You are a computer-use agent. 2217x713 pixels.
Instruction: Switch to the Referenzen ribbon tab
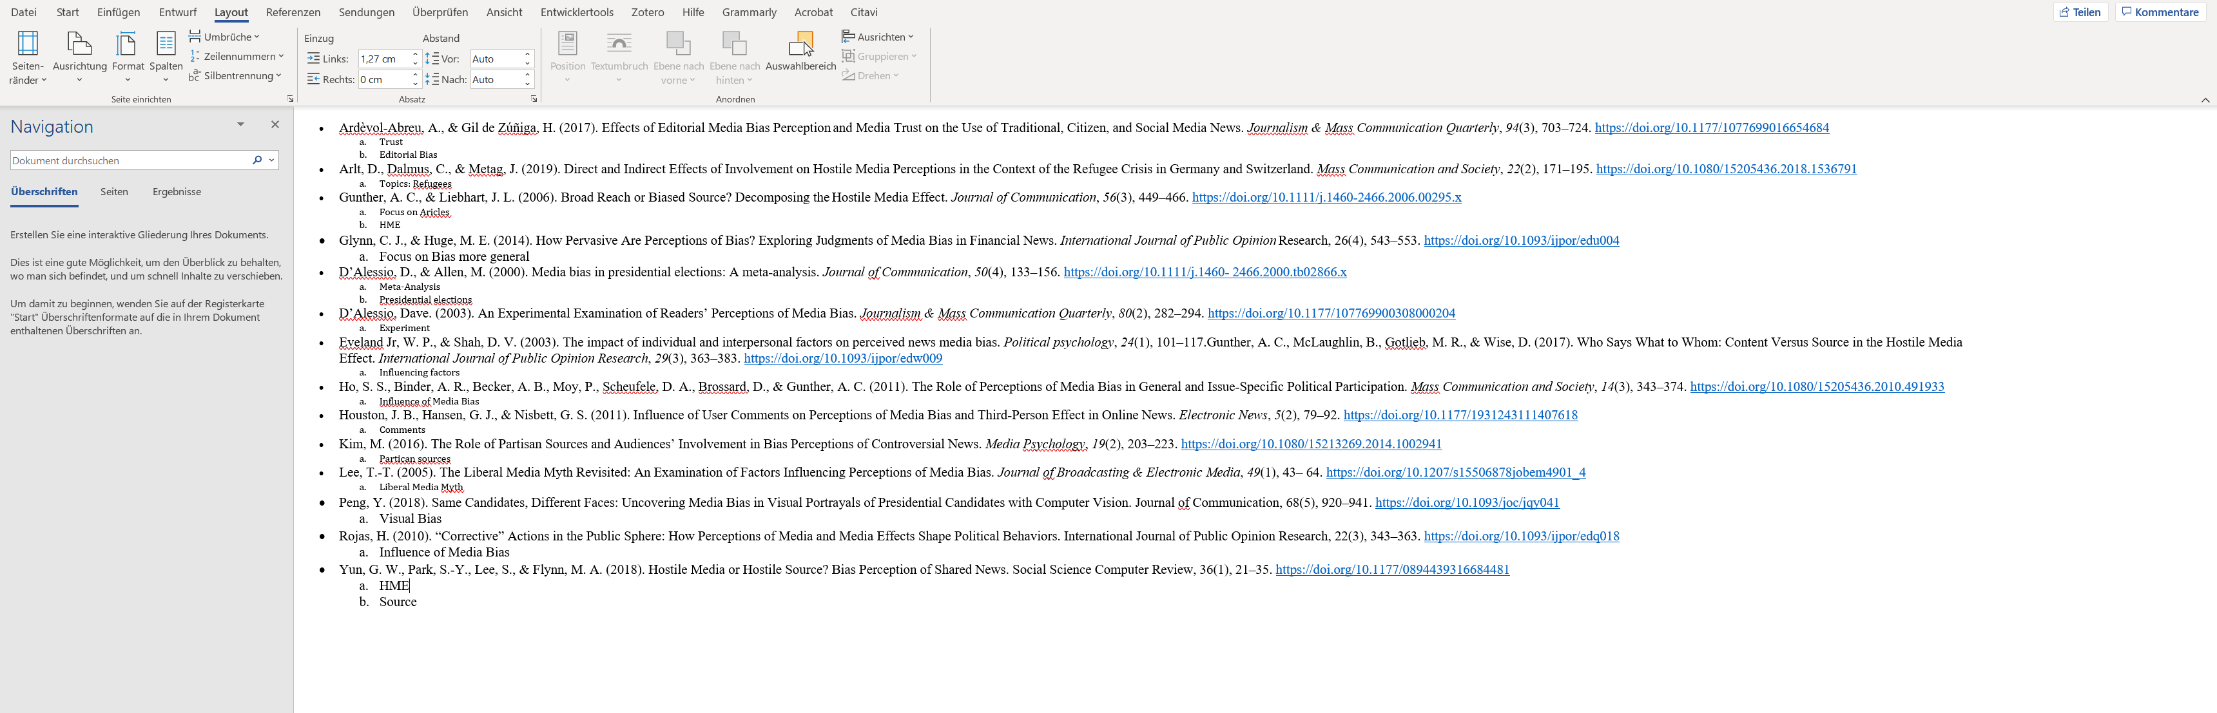tap(293, 12)
